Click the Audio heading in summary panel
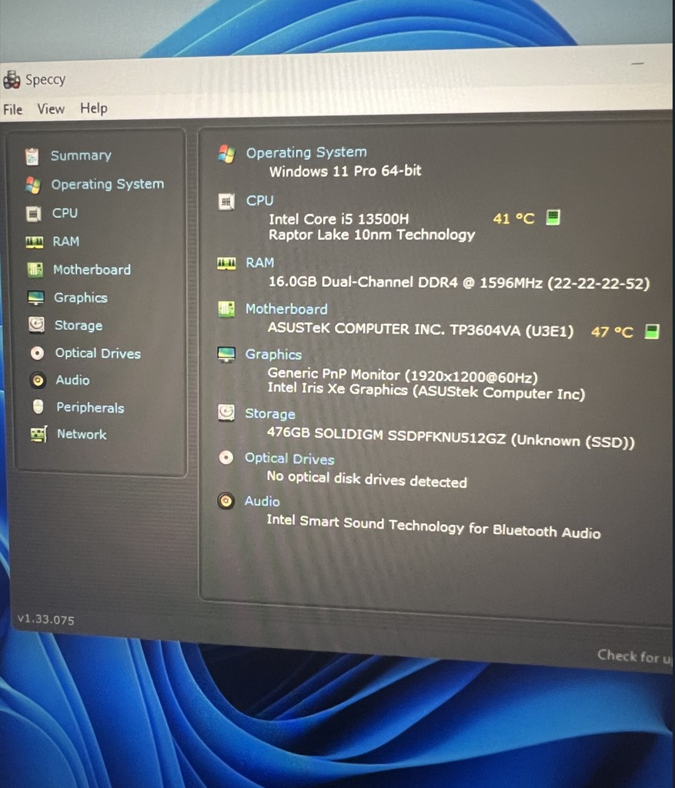This screenshot has width=675, height=788. pos(262,502)
